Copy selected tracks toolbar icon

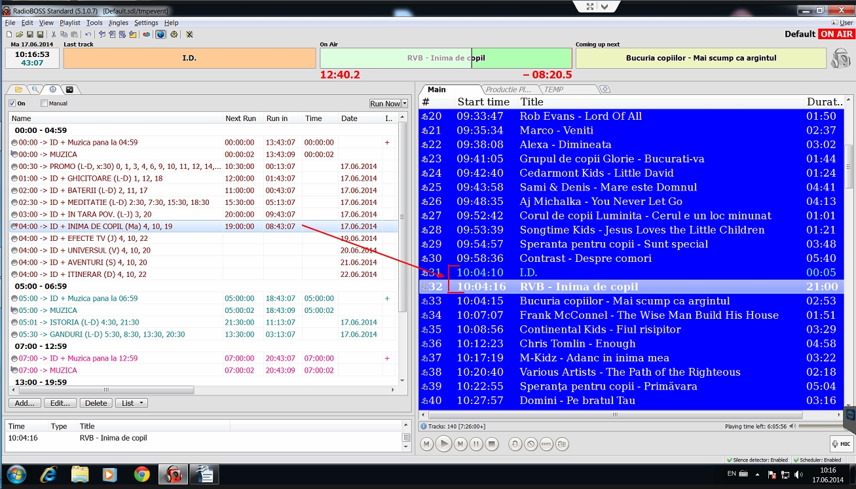[64, 34]
